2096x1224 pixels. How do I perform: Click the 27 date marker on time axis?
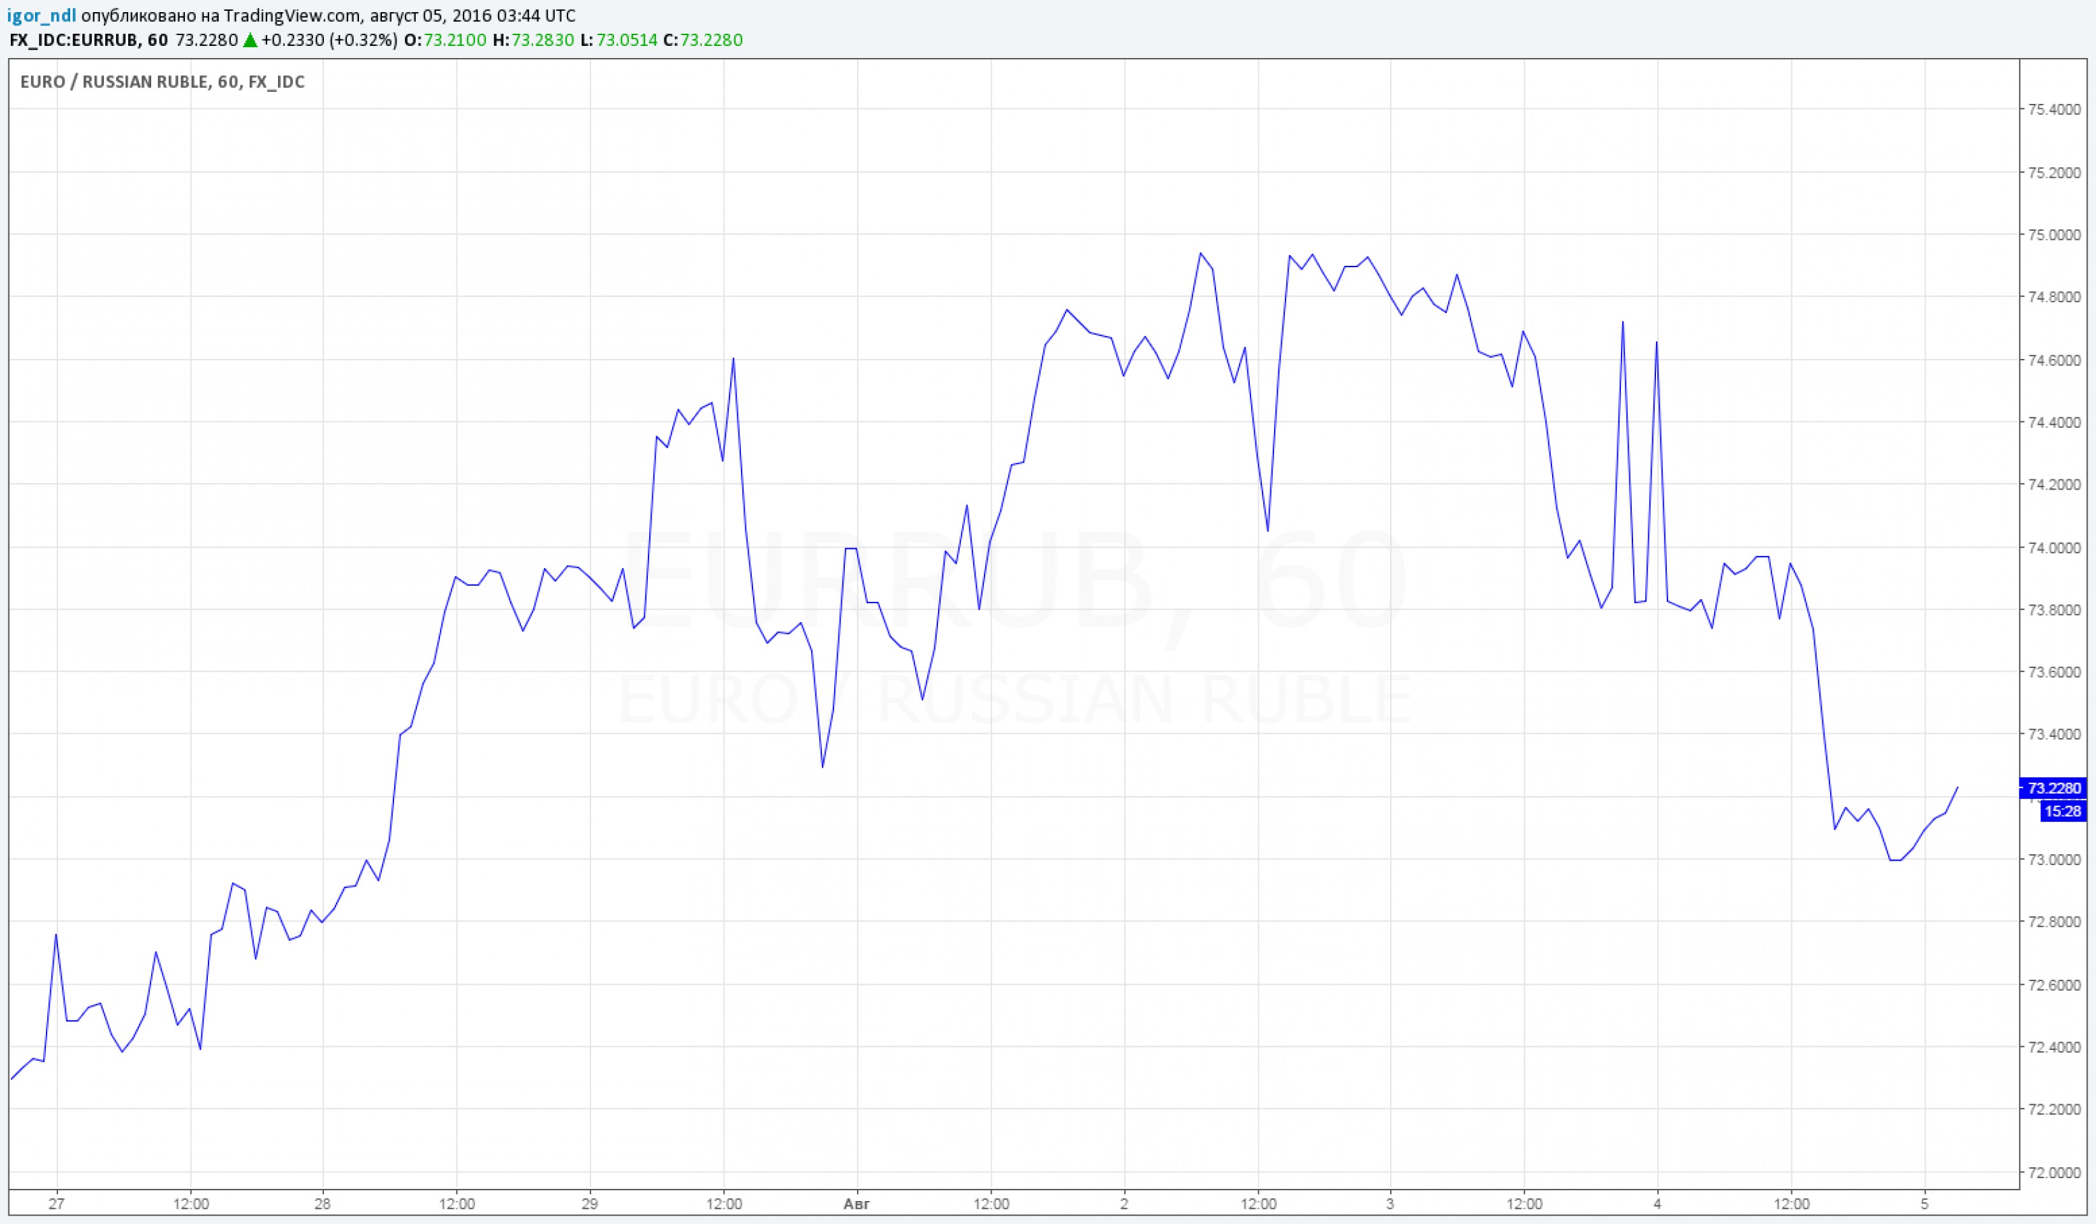(57, 1203)
